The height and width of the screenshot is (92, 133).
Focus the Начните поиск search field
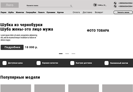(50, 6)
